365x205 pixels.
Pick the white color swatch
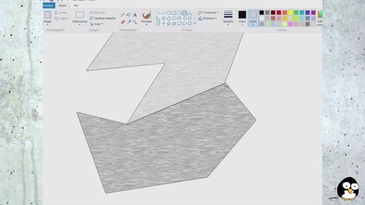(262, 18)
